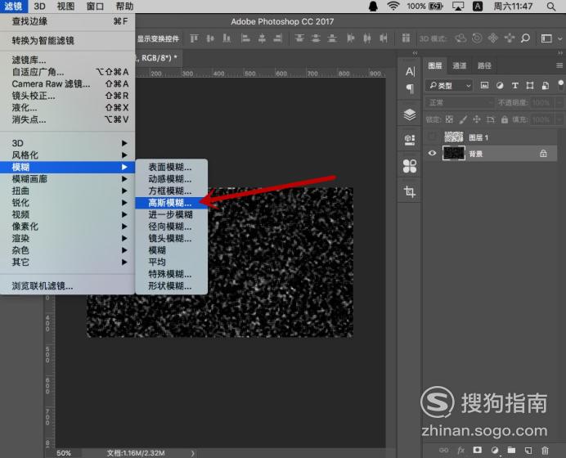
Task: Choose 液化... filter entry
Action: [68, 108]
